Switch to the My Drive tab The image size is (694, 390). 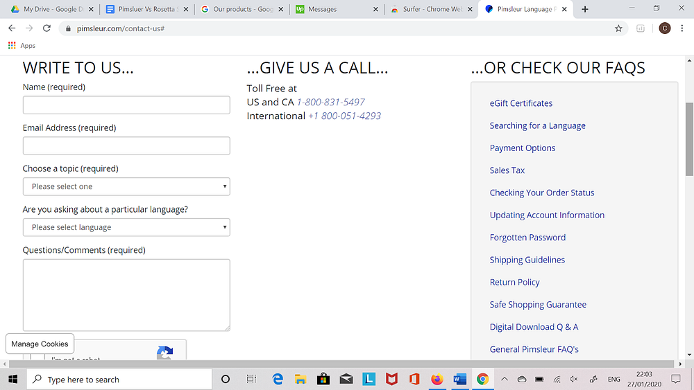coord(52,9)
